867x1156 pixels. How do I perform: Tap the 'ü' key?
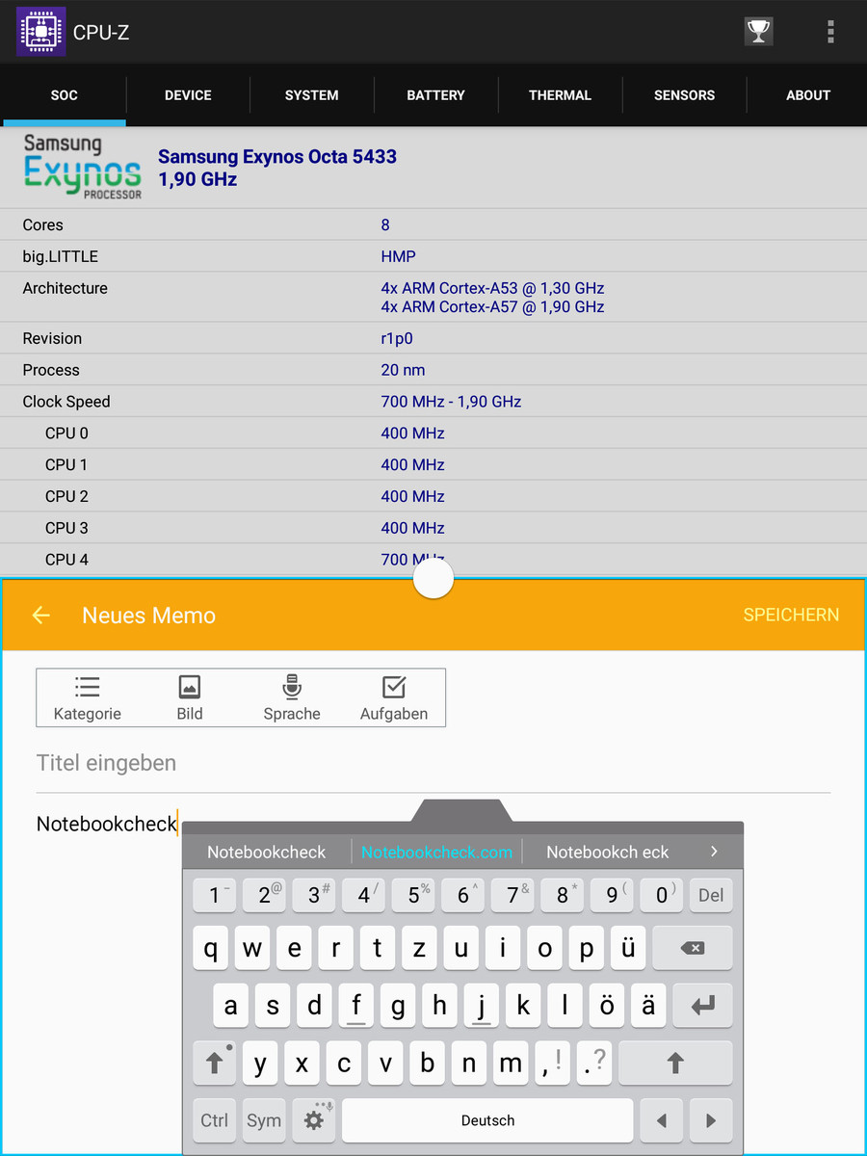627,949
